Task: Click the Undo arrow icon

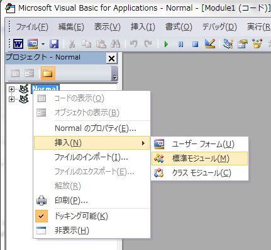Action: [x=133, y=44]
